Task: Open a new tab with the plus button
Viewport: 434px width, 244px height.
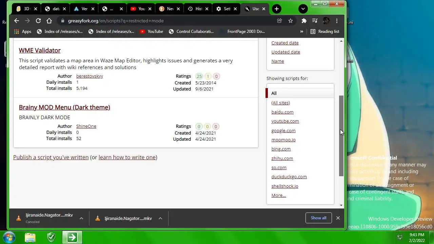Action: click(x=277, y=9)
